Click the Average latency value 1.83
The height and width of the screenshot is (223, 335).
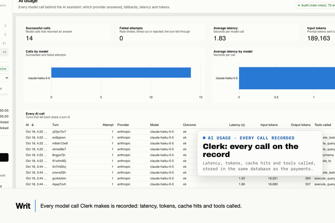[x=219, y=38]
